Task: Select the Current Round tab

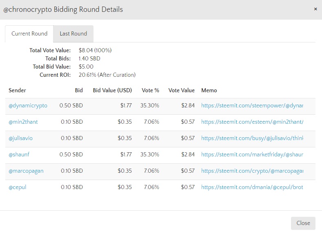Action: tap(29, 34)
